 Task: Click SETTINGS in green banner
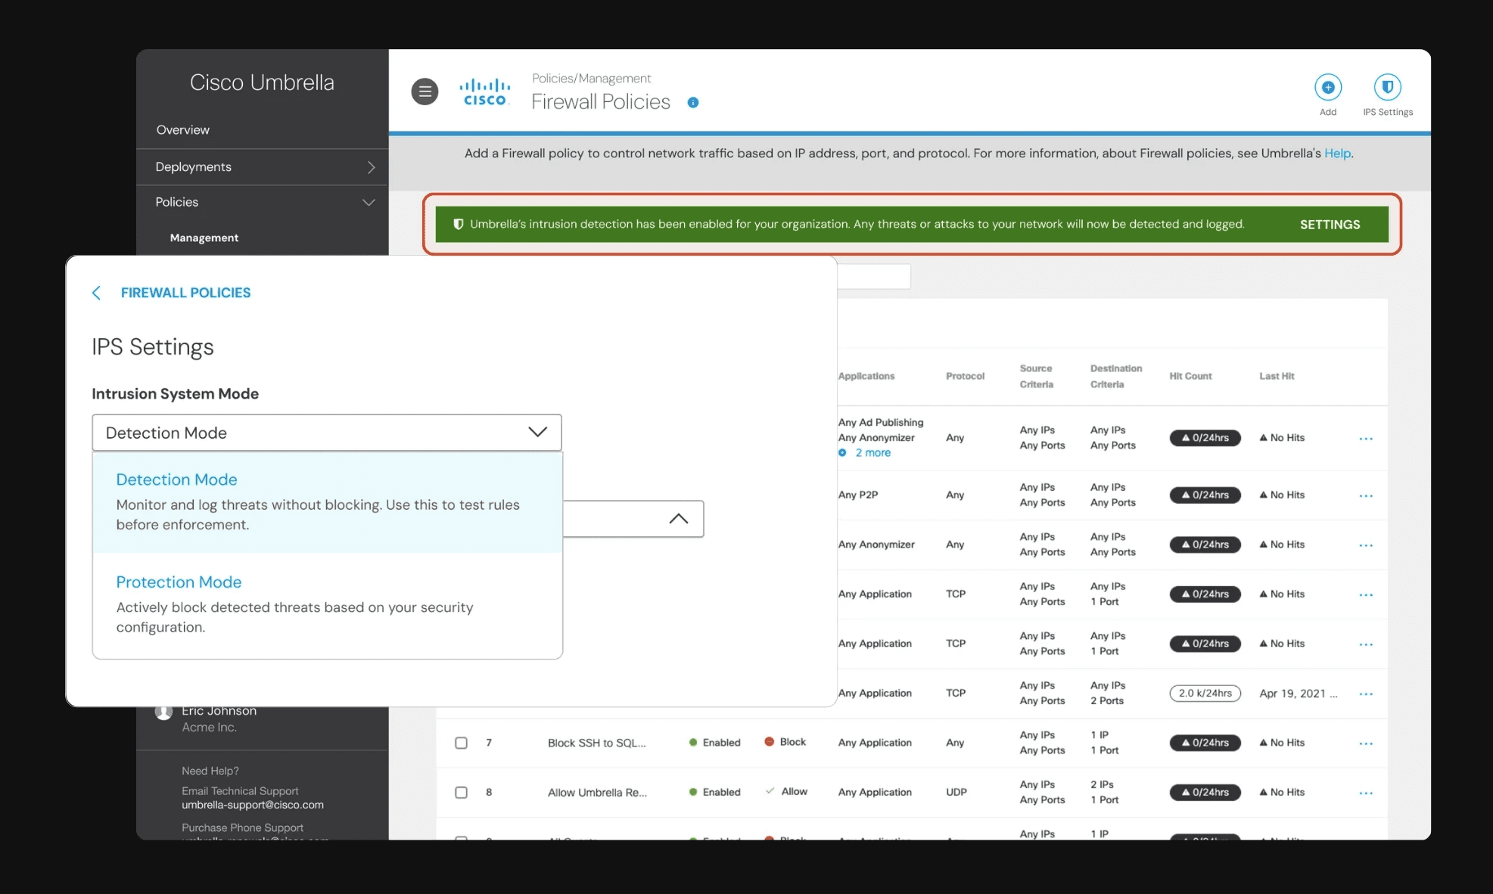click(1330, 225)
